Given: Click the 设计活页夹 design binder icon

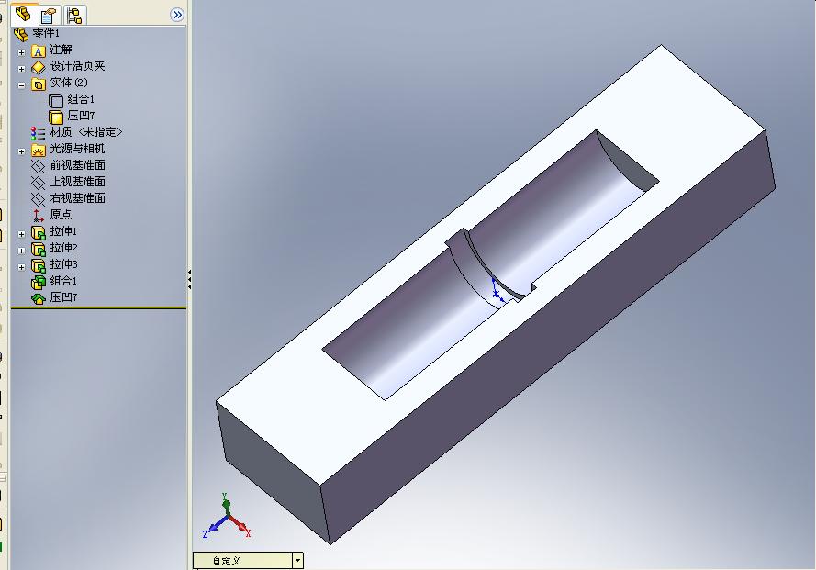Looking at the screenshot, I should 38,67.
